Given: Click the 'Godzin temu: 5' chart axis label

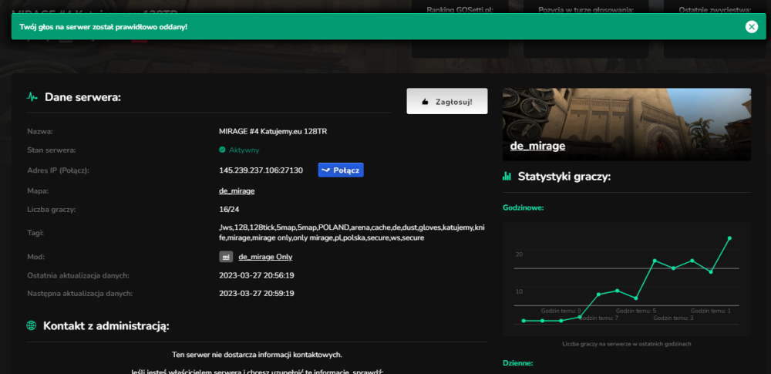Looking at the screenshot, I should point(636,311).
